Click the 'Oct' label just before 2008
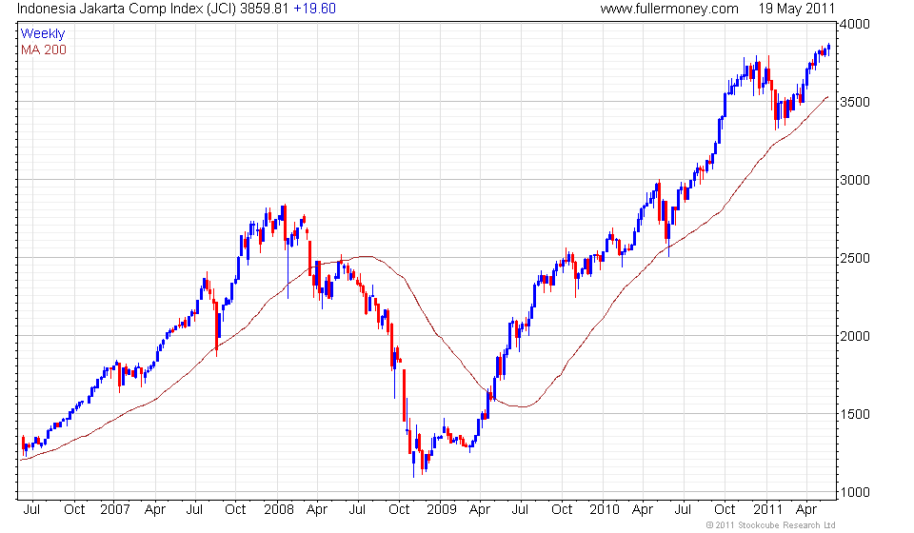The height and width of the screenshot is (533, 914). (x=235, y=510)
